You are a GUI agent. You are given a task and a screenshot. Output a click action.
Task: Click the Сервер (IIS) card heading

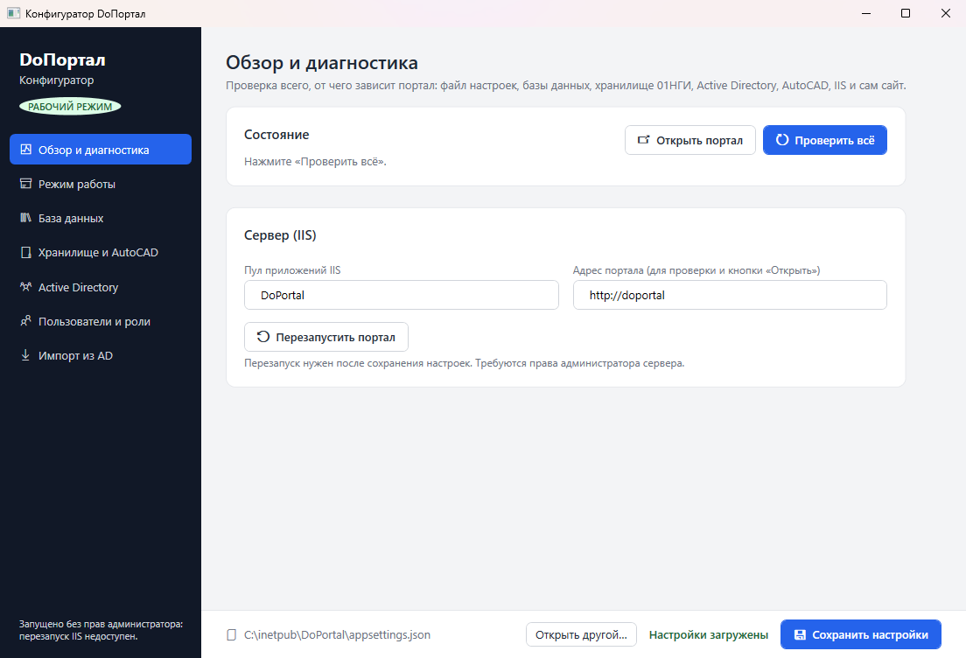tap(280, 235)
